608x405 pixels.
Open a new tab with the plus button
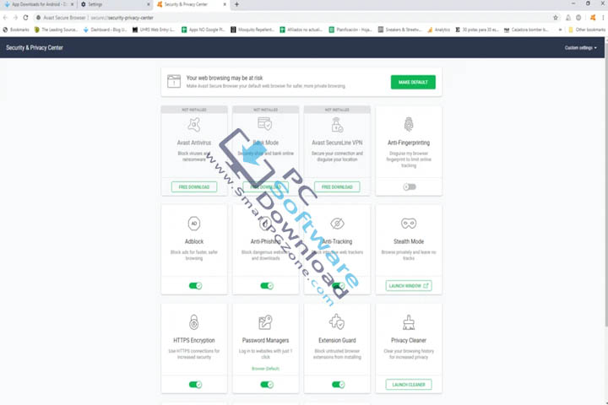236,4
